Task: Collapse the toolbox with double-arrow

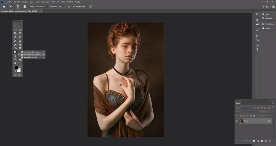Action: pos(19,21)
